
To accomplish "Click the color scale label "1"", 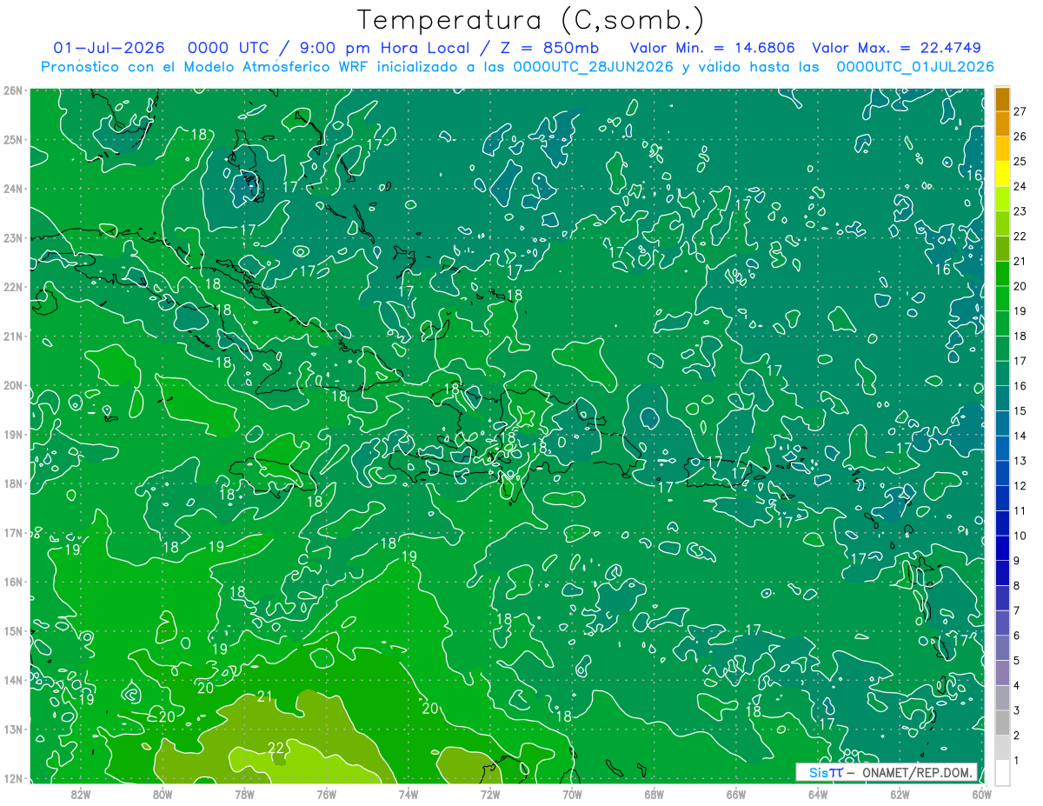I will coord(1016,761).
